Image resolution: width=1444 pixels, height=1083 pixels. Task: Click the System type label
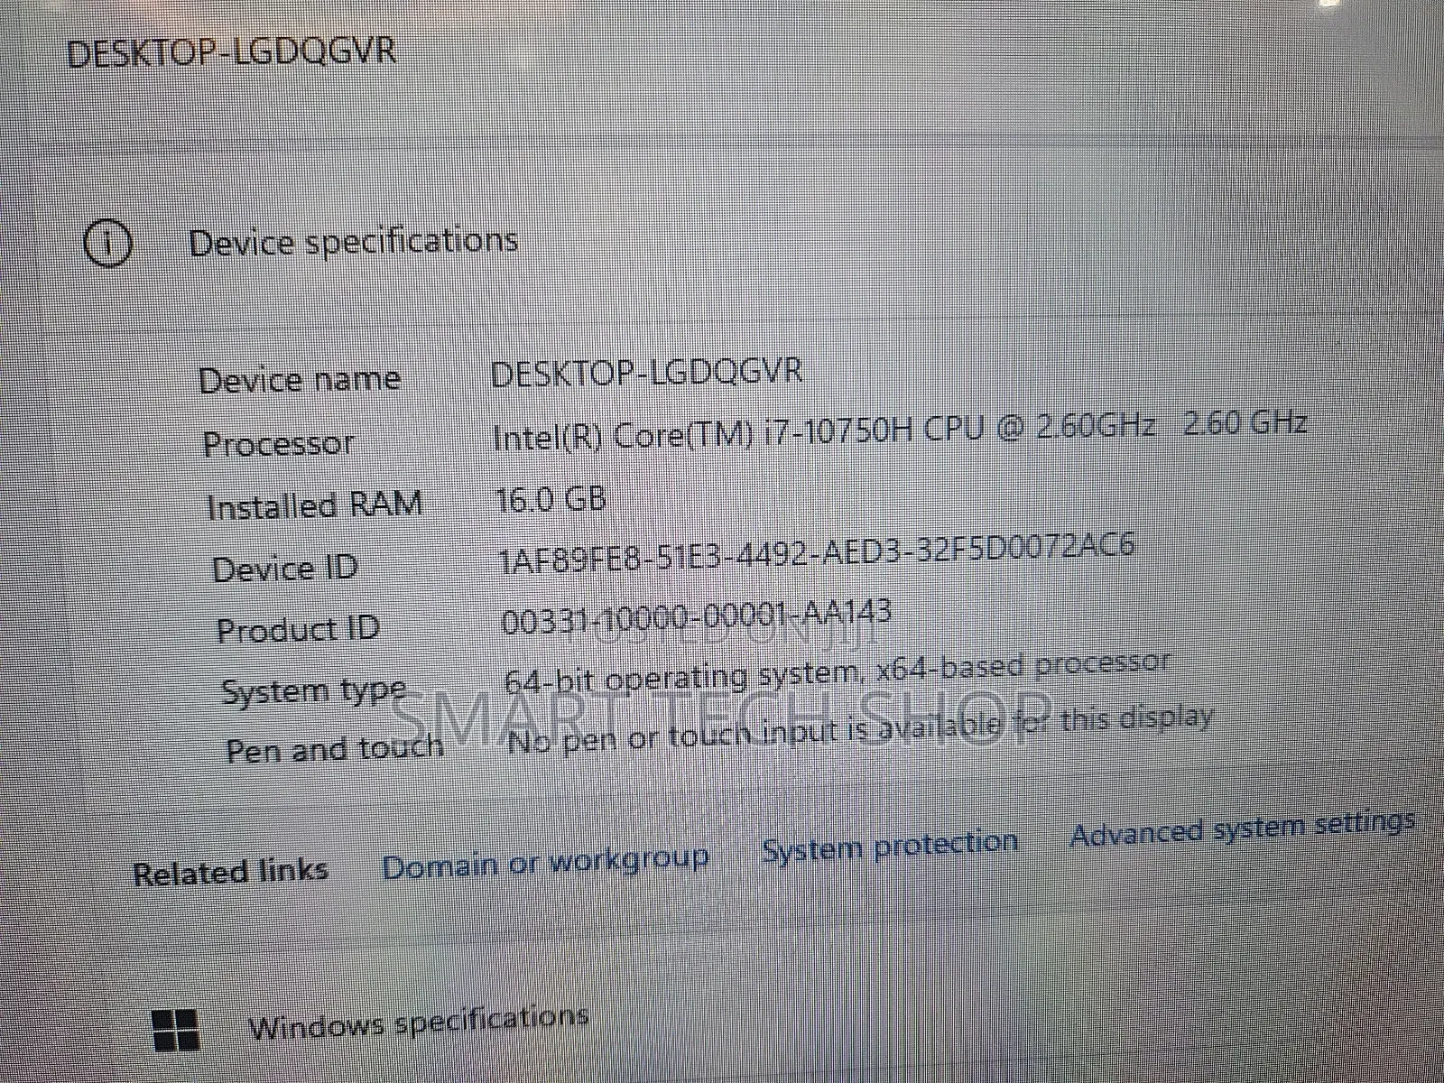(x=314, y=692)
